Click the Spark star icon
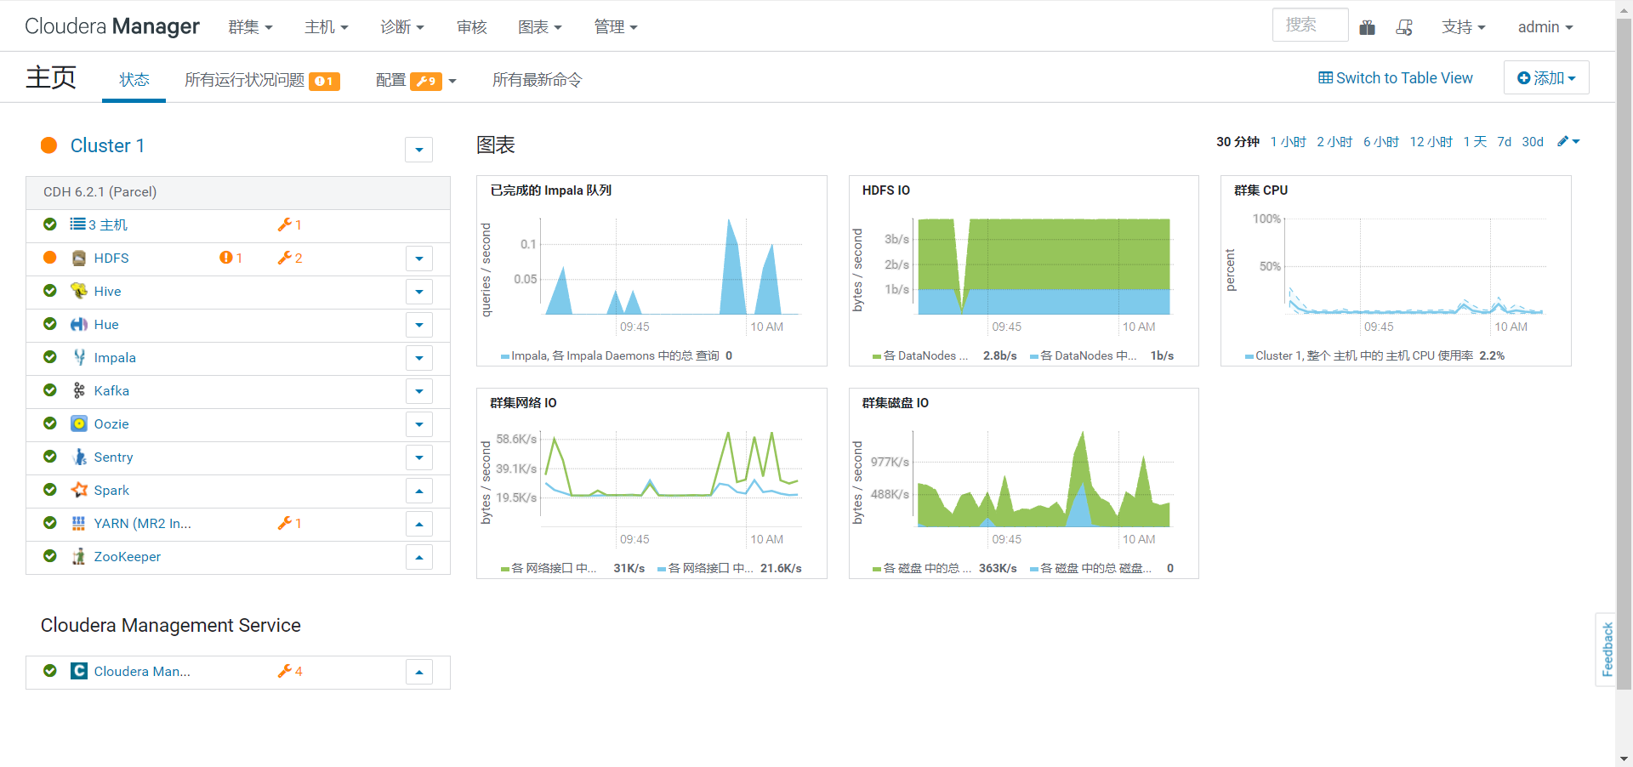The image size is (1633, 767). tap(79, 490)
